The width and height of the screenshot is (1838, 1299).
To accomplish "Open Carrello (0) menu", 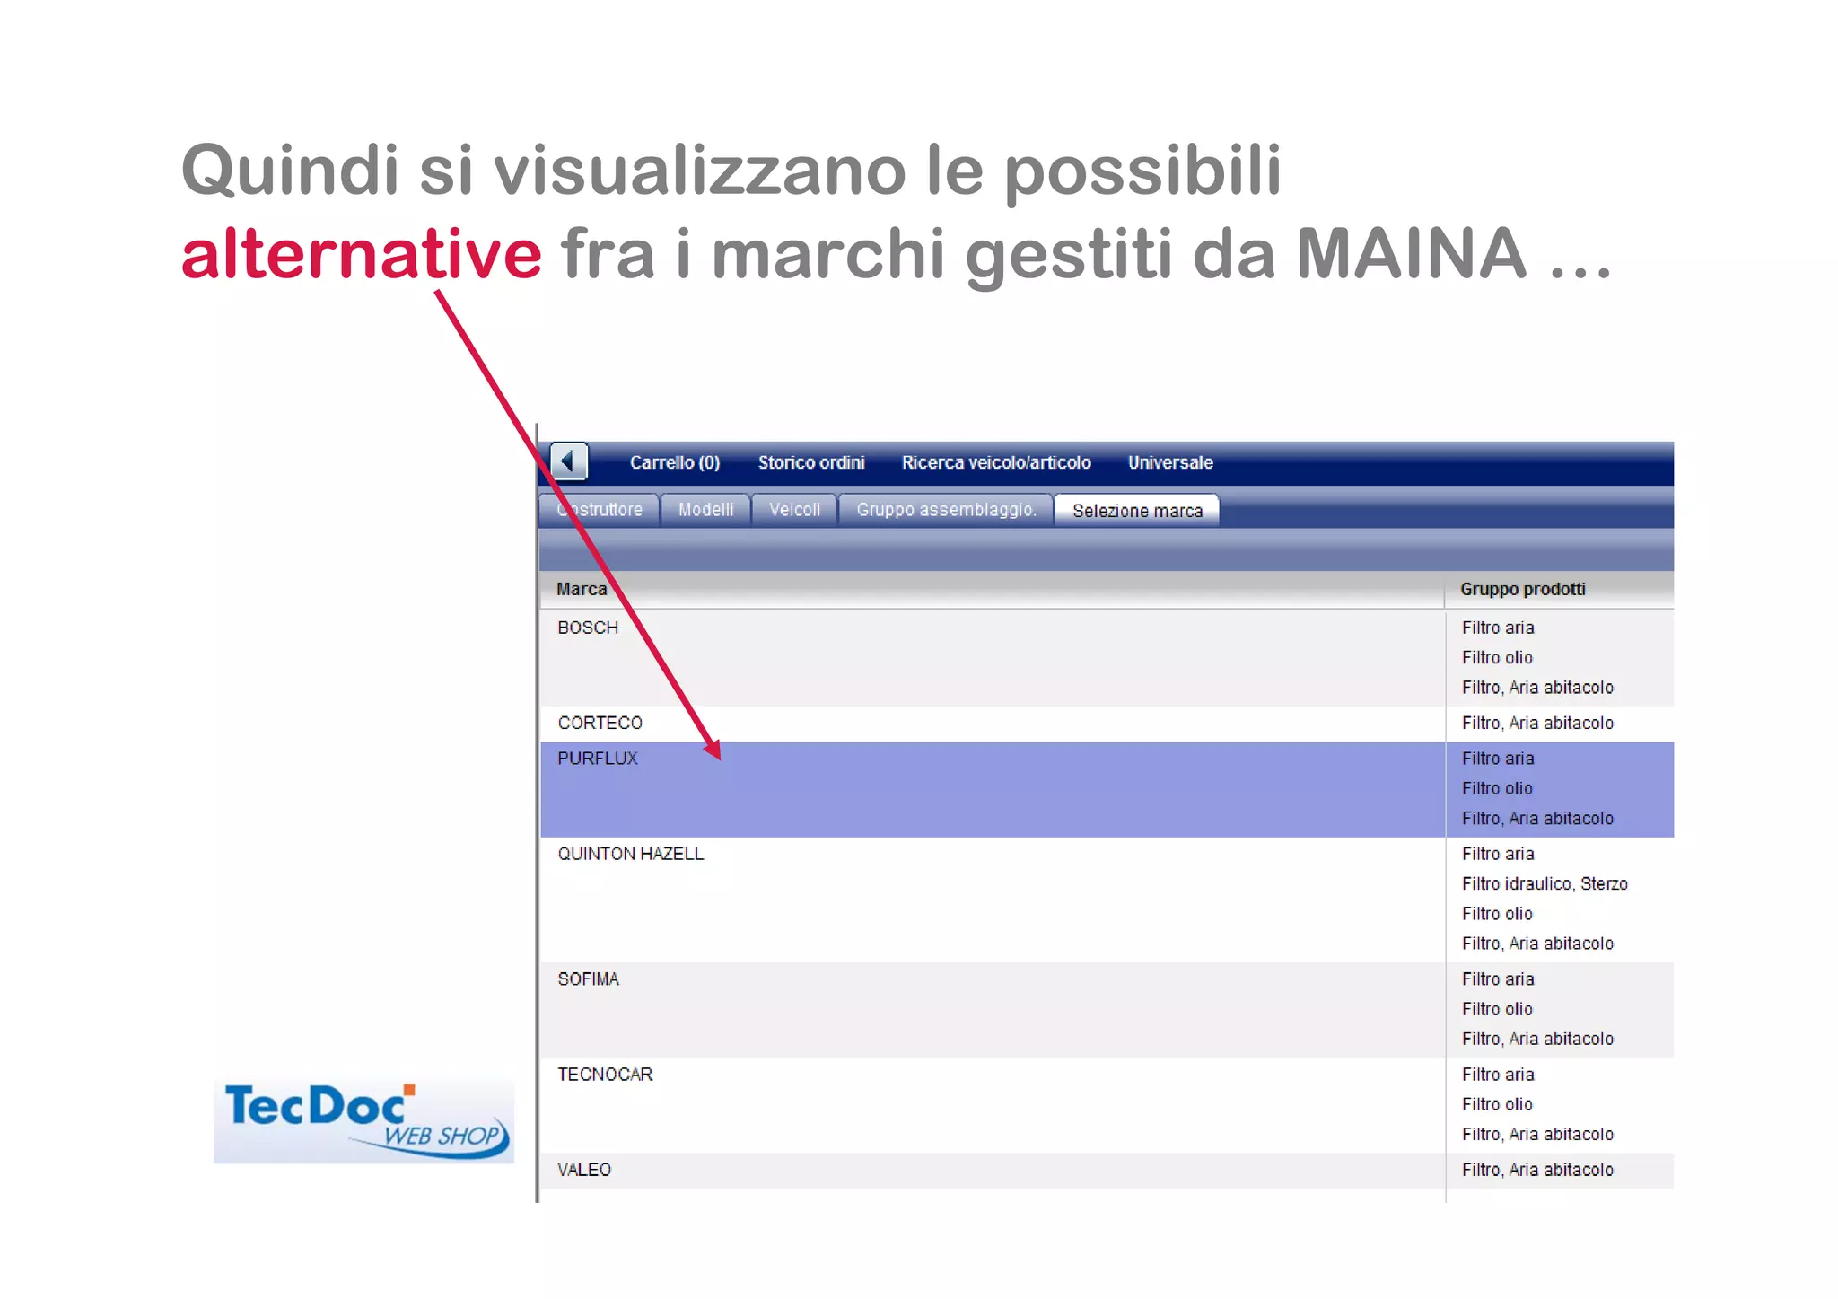I will (x=675, y=462).
